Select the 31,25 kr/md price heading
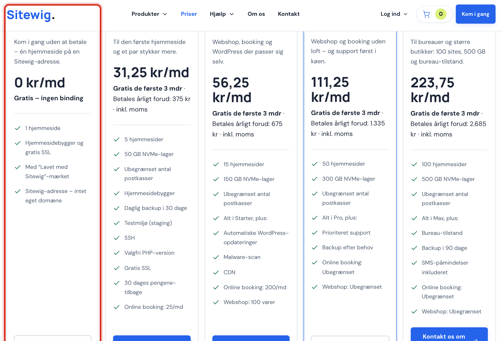 [151, 72]
